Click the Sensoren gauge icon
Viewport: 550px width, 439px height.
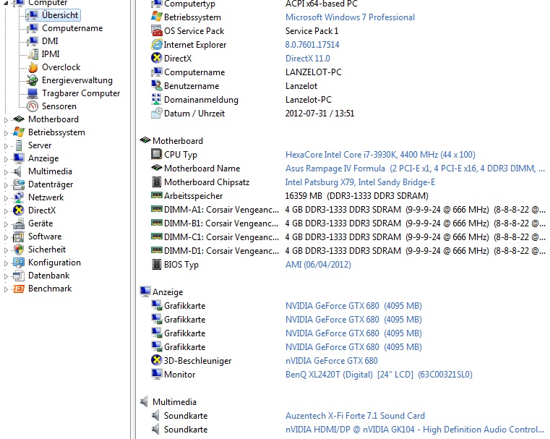(33, 106)
